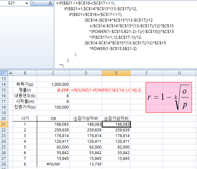
Task: Click the 잔존가치(o) label cell
Action: pos(25,107)
